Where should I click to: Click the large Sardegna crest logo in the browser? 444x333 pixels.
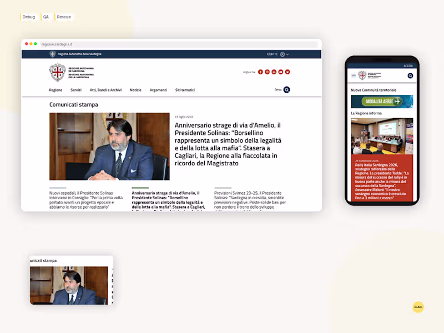pos(58,72)
